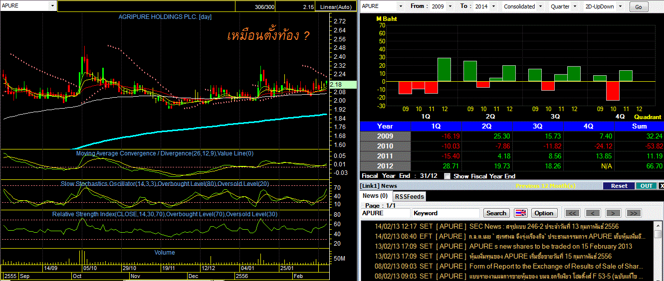Switch to the RSSFeeds tab
Screen dimensions: 664x281
click(x=409, y=196)
